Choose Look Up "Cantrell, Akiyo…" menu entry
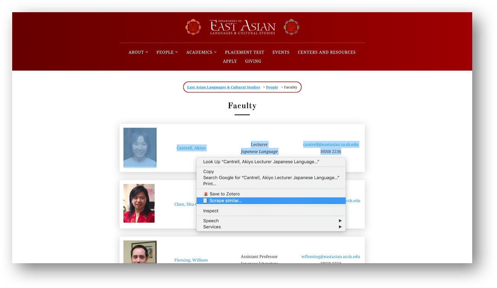 point(271,162)
